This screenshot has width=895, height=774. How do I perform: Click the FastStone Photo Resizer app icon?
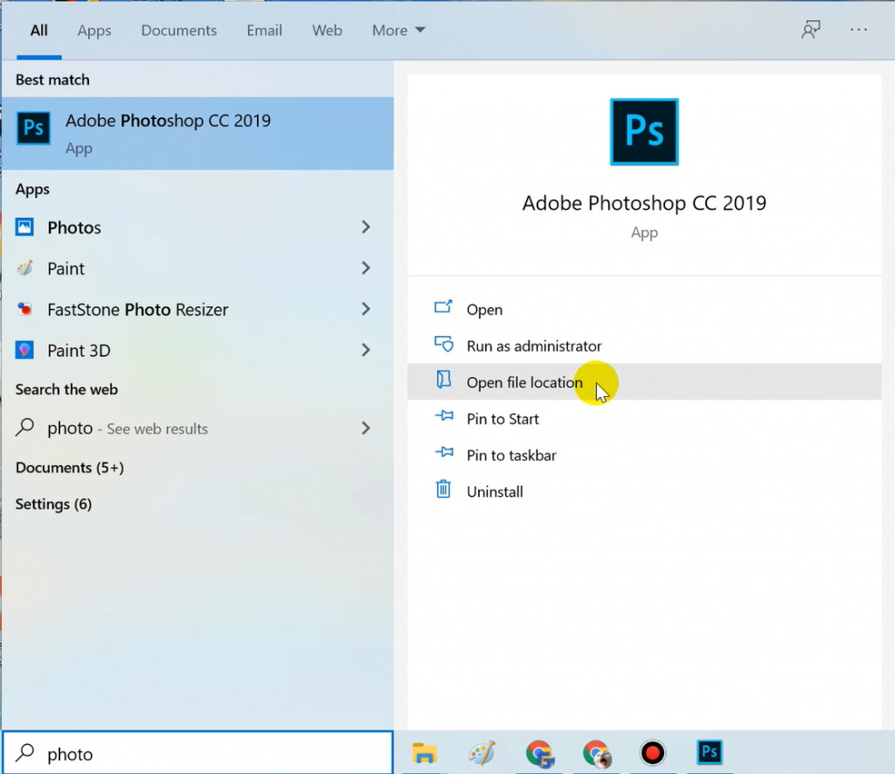pos(25,310)
